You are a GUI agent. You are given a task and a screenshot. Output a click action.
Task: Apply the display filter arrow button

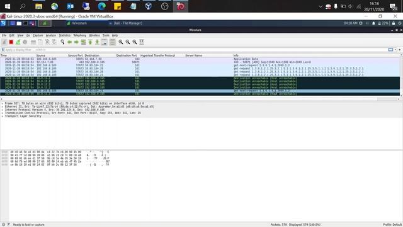coord(390,50)
